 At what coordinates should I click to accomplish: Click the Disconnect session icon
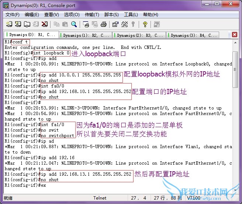coord(44,24)
